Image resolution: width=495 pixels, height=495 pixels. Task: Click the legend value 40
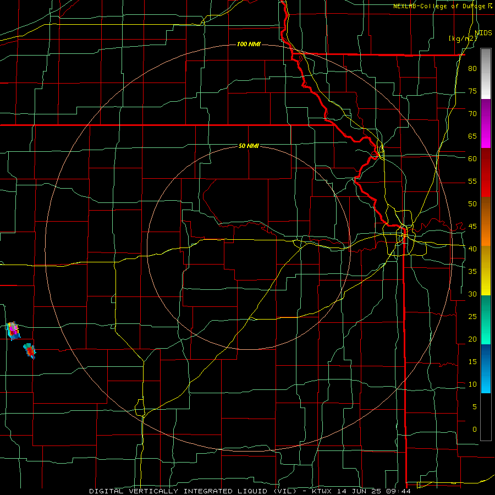pos(472,249)
